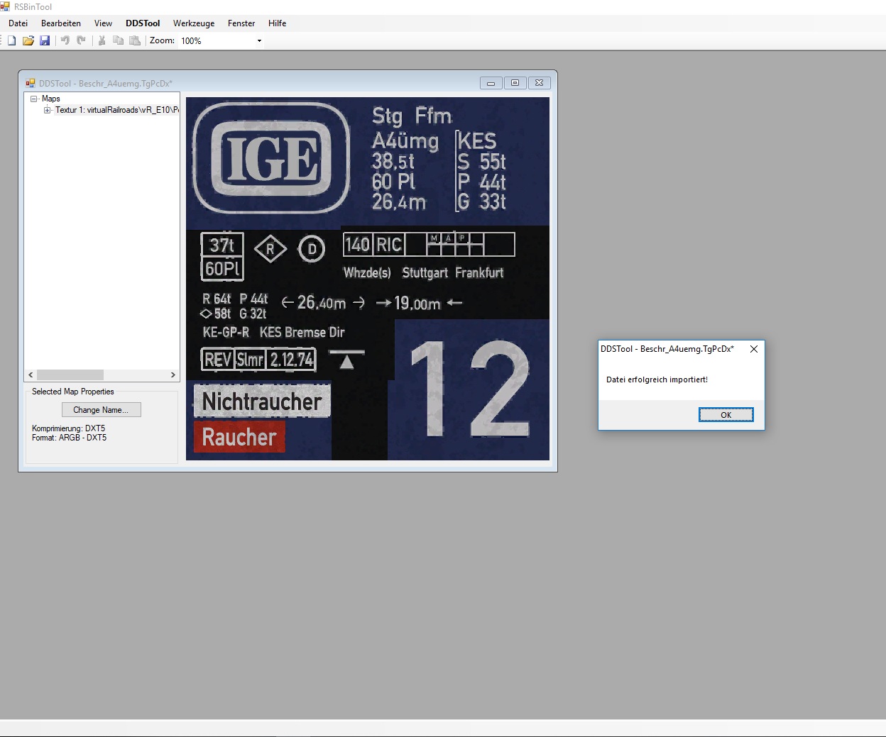This screenshot has height=737, width=886.
Task: Click OK in the import dialog
Action: tap(726, 415)
